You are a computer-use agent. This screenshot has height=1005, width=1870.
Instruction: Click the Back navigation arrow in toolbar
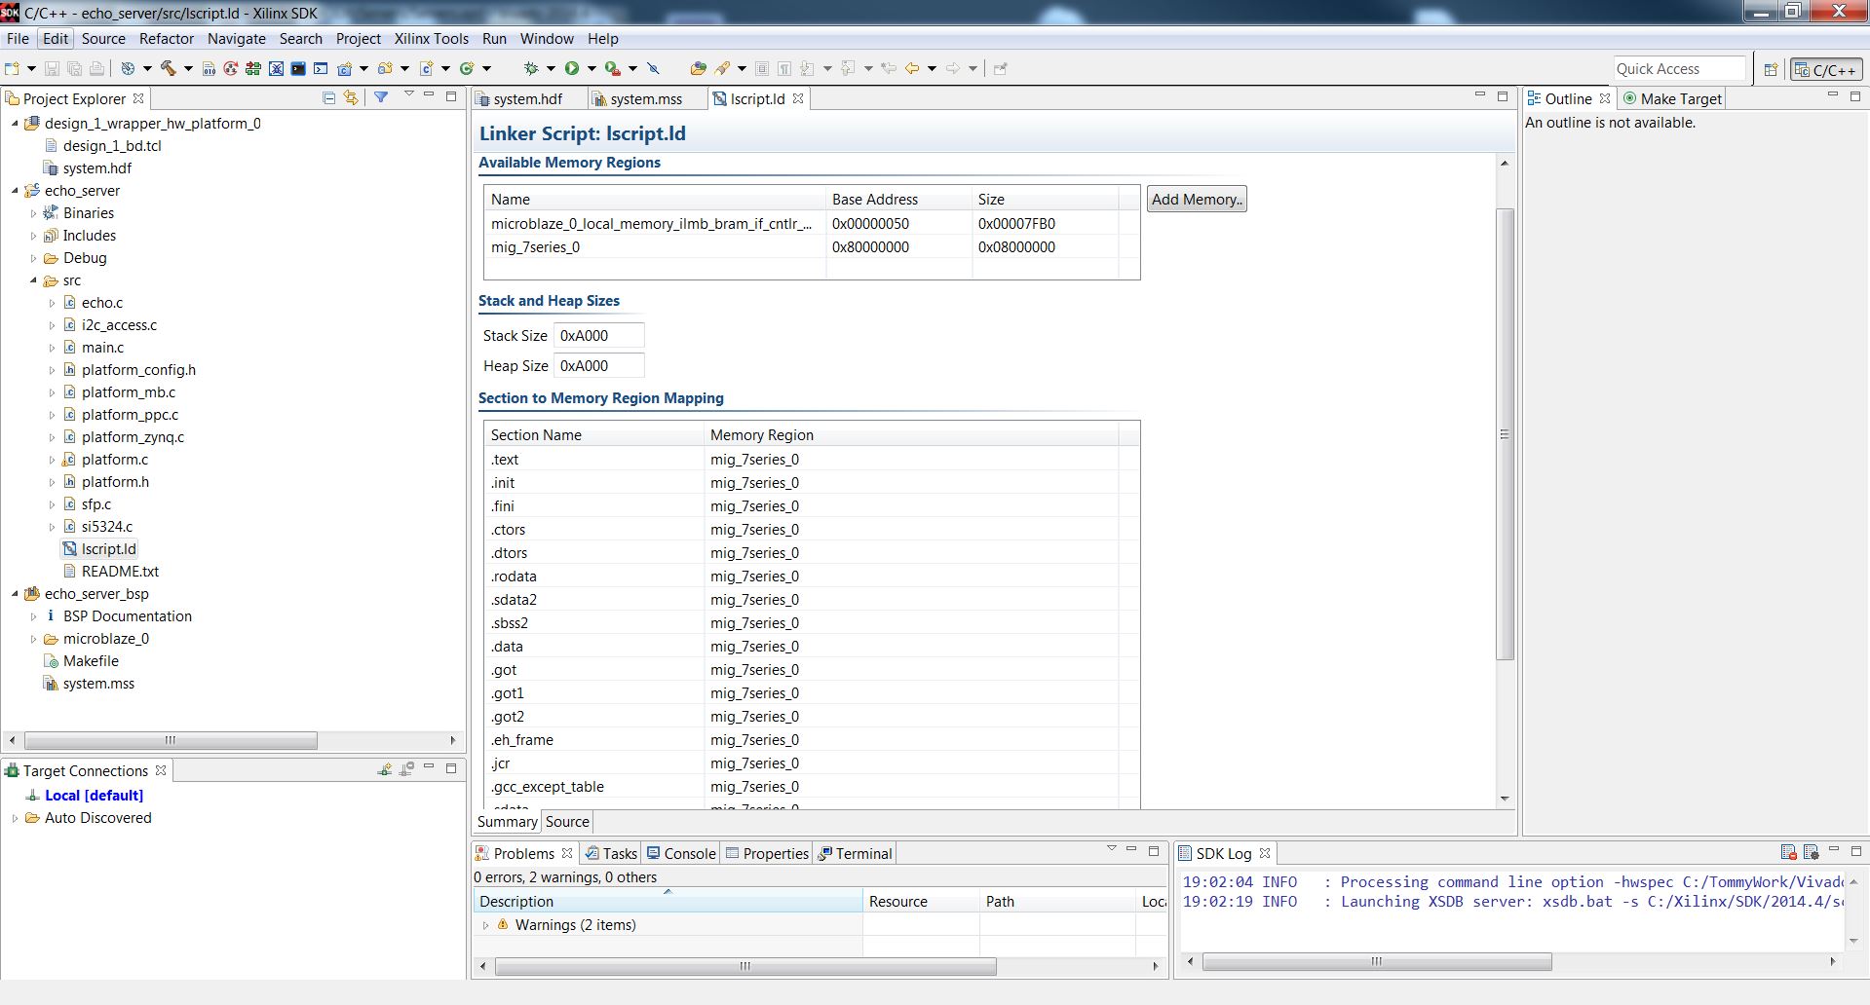tap(912, 68)
